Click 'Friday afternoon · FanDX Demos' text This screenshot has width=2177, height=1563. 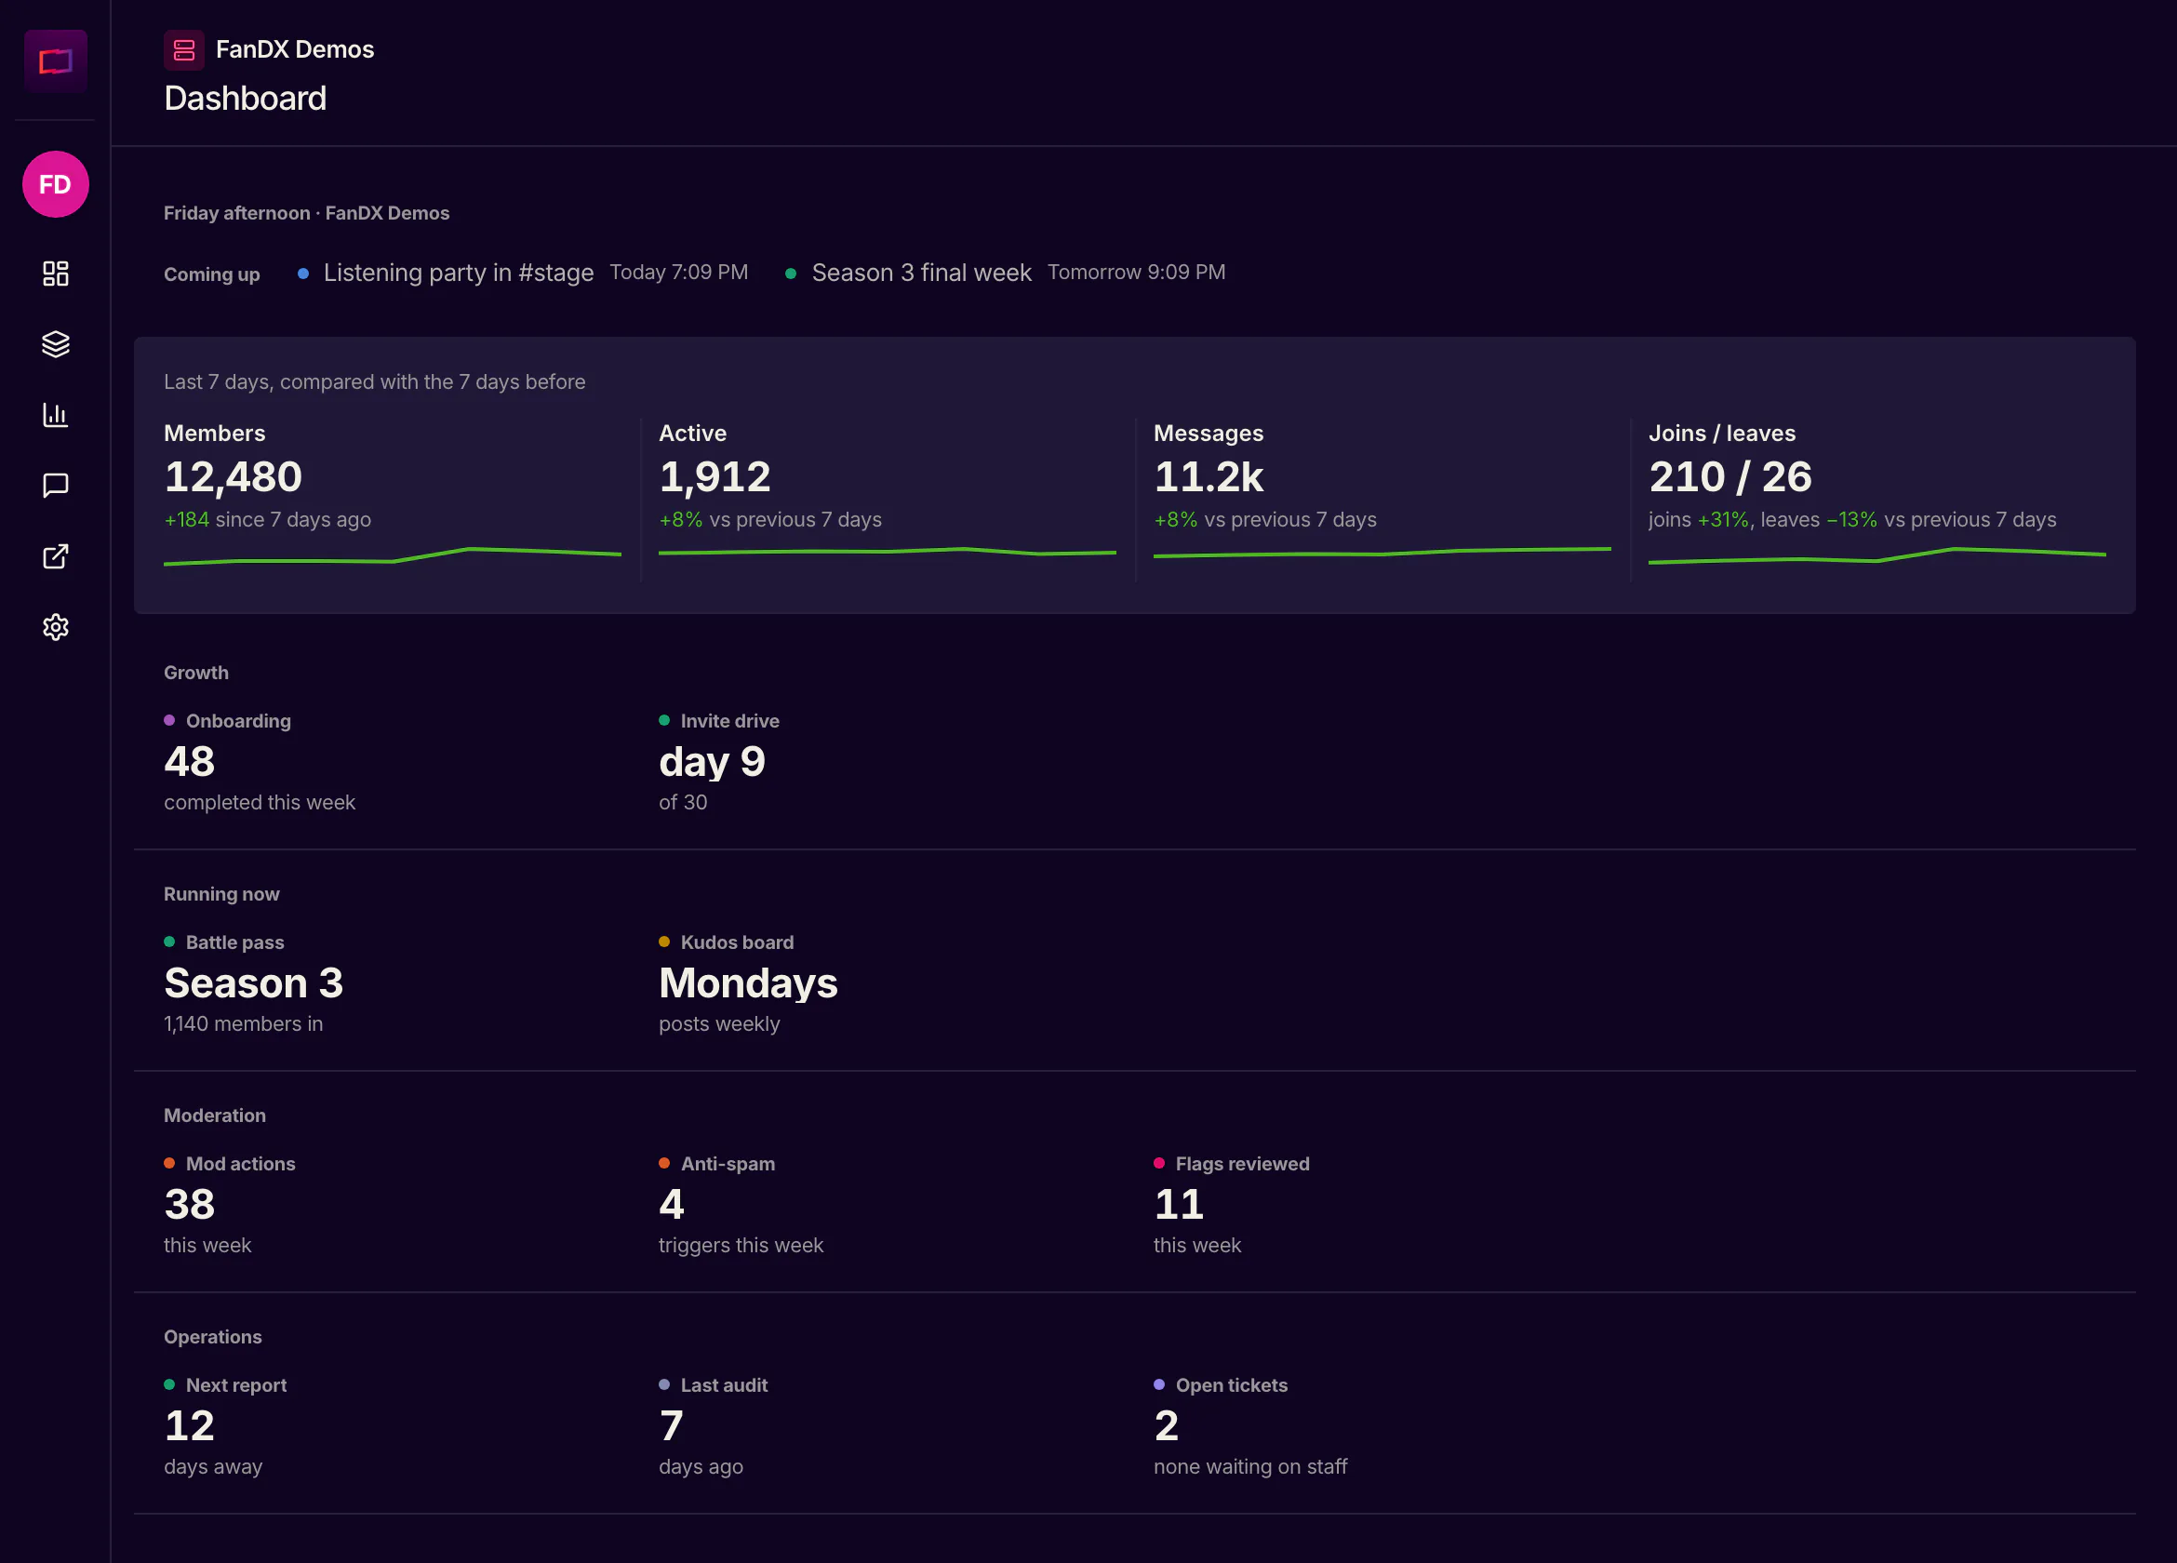pyautogui.click(x=306, y=213)
